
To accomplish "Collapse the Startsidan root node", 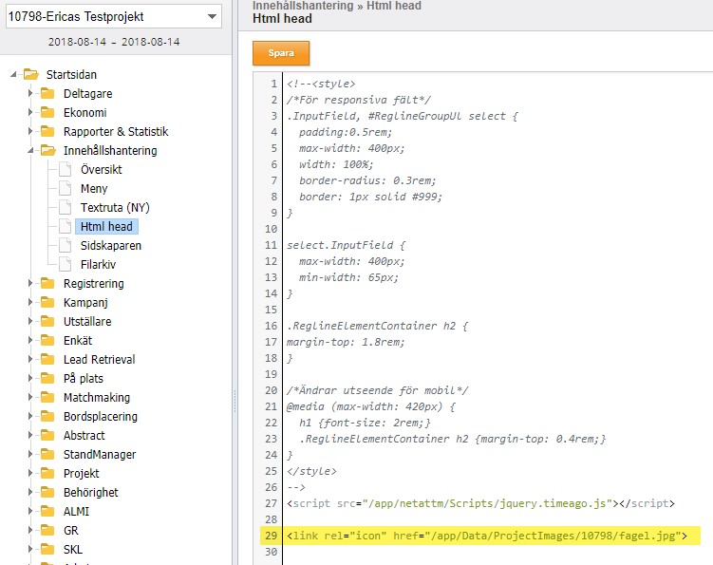I will tap(13, 74).
